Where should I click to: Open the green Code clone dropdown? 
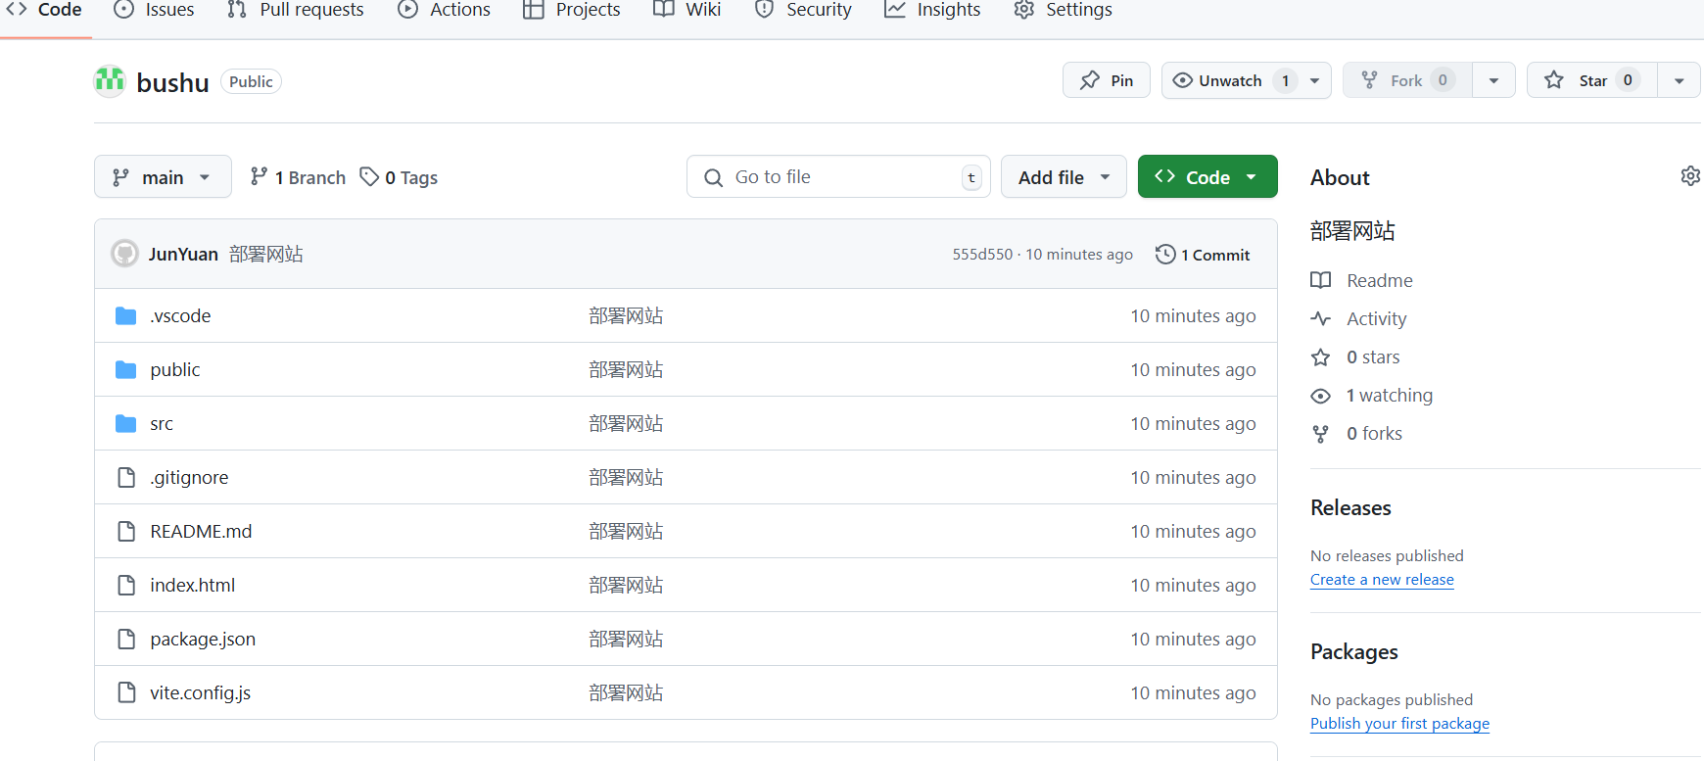click(x=1207, y=177)
